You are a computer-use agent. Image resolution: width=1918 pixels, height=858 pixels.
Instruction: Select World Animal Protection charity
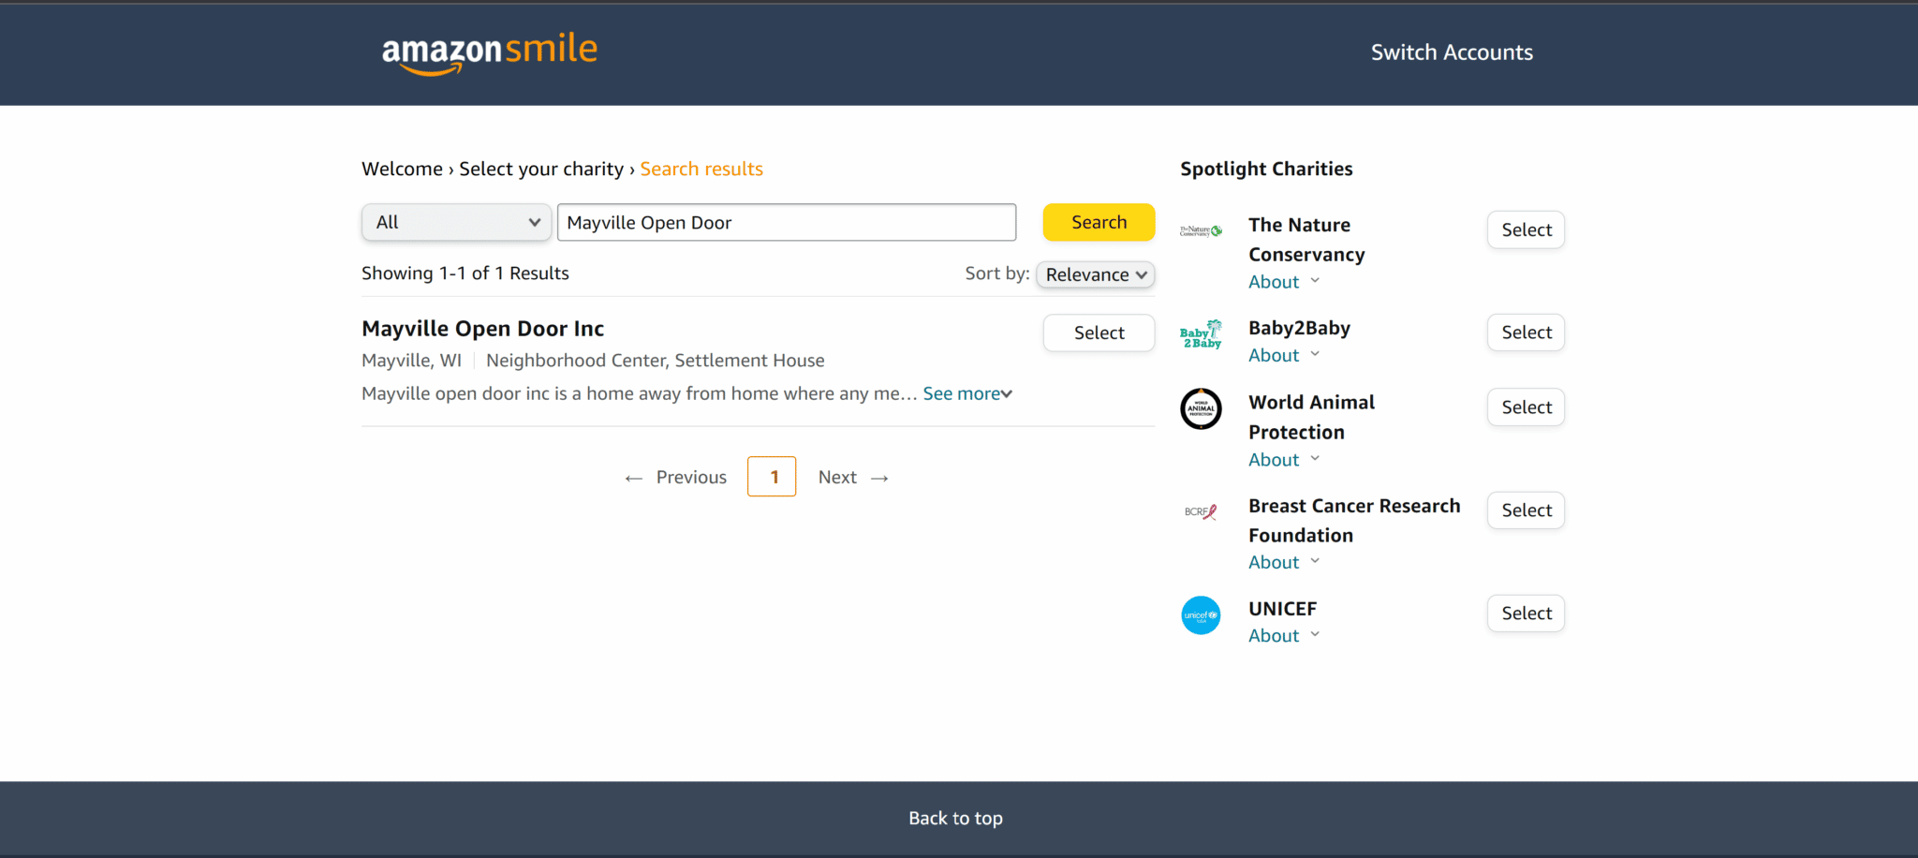coord(1526,407)
